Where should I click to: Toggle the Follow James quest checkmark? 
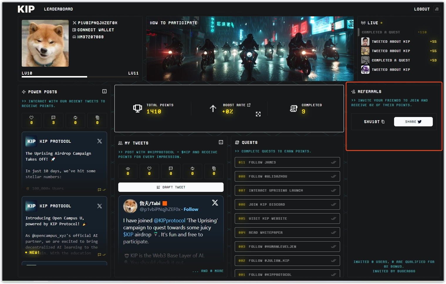[333, 162]
